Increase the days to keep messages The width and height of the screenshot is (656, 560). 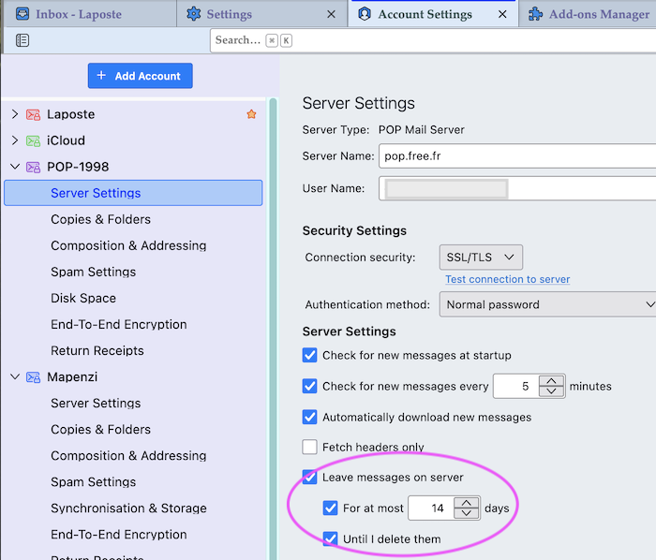click(467, 503)
